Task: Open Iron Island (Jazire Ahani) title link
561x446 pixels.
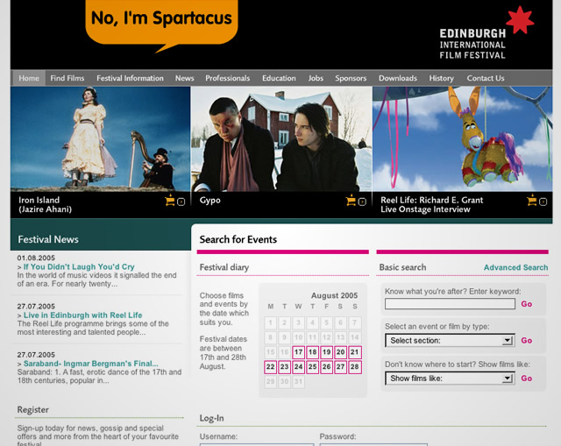Action: (45, 204)
